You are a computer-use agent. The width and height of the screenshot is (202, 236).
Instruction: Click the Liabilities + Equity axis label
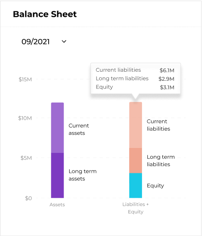(136, 208)
